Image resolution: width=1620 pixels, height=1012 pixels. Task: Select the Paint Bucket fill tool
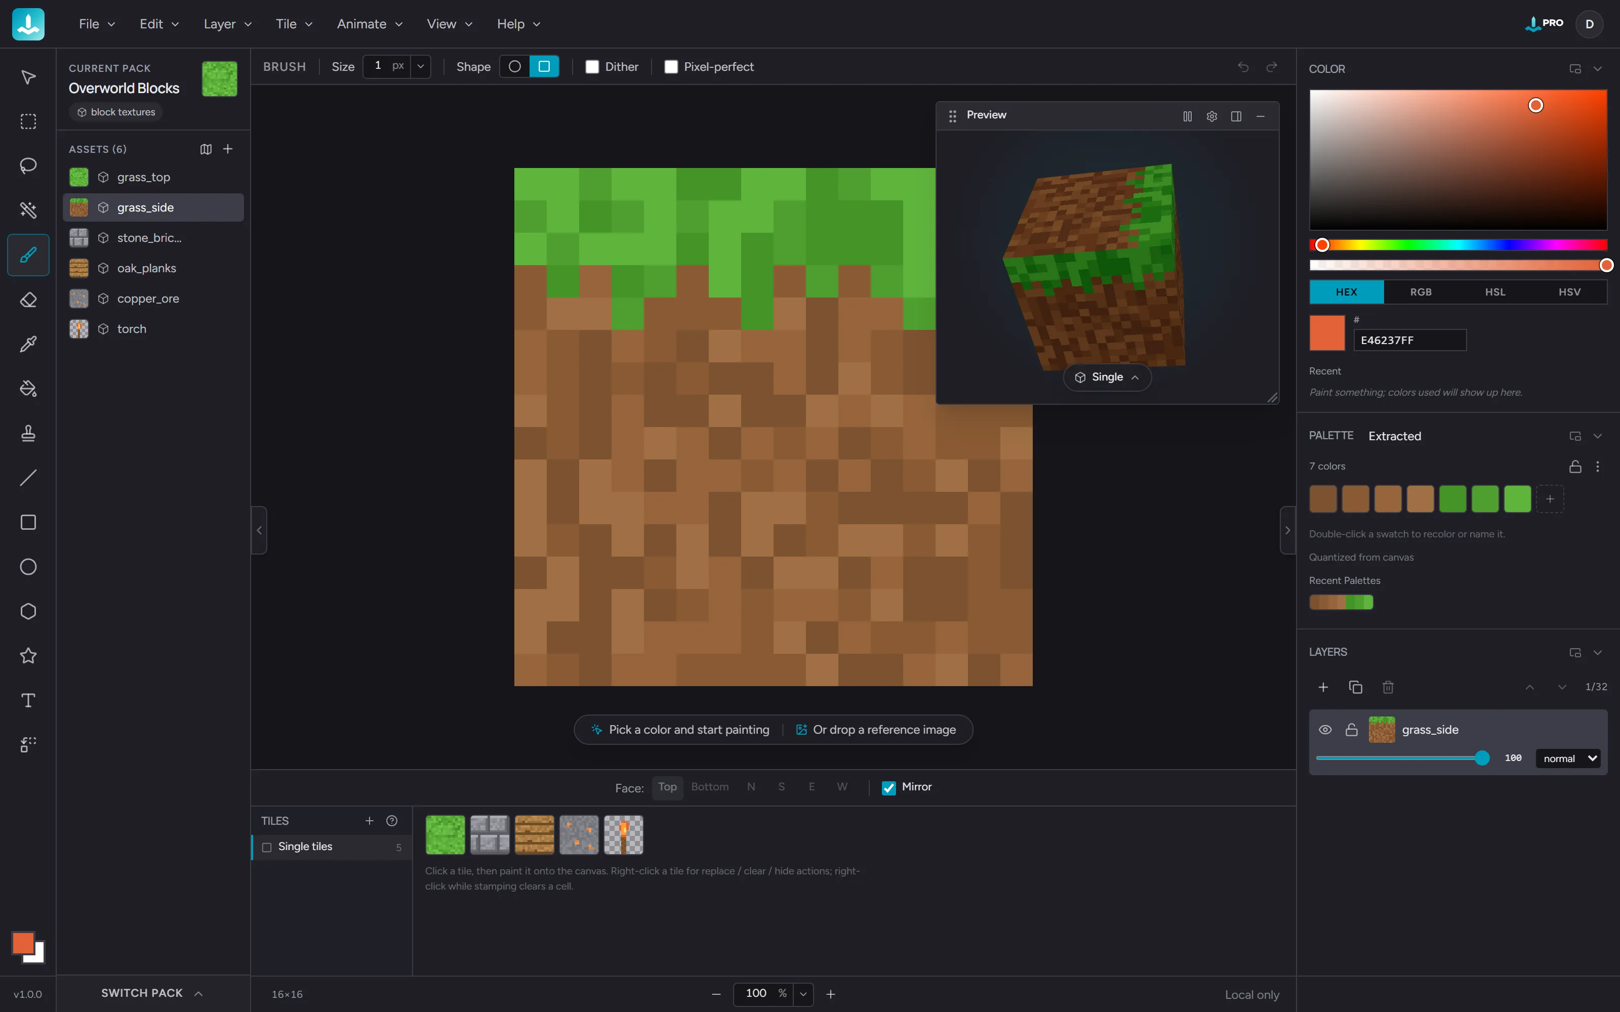click(28, 388)
